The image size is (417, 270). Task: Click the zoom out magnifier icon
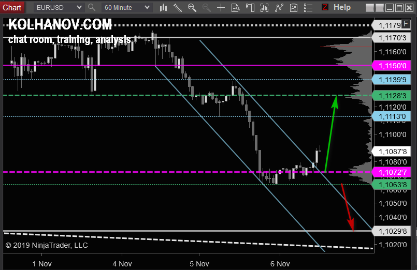pos(206,8)
